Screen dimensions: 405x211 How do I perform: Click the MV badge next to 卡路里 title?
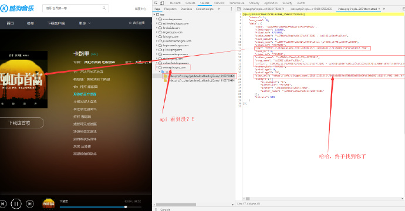pos(95,54)
